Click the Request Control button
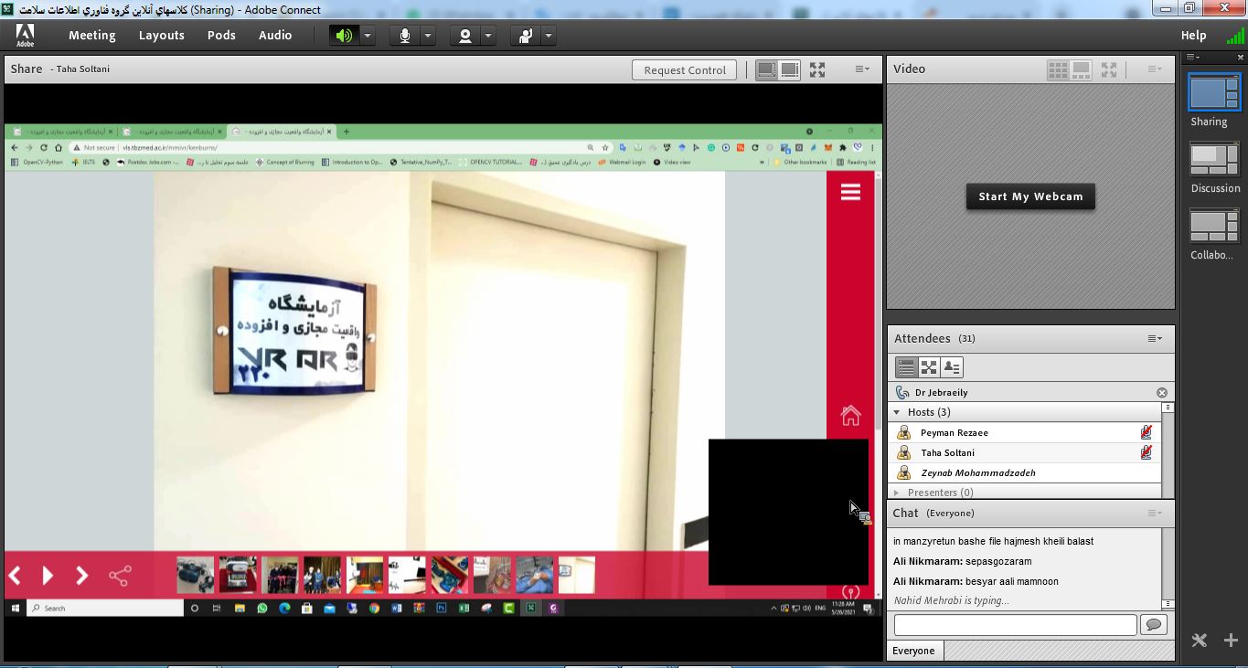 [685, 69]
